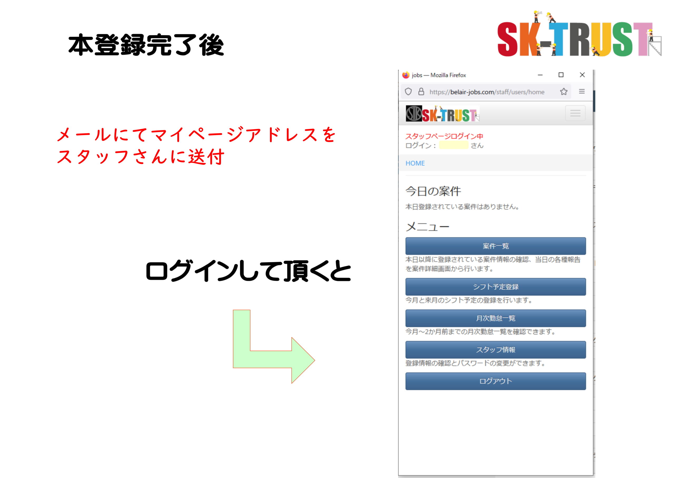Close the Firefox window
The height and width of the screenshot is (478, 674).
point(582,75)
